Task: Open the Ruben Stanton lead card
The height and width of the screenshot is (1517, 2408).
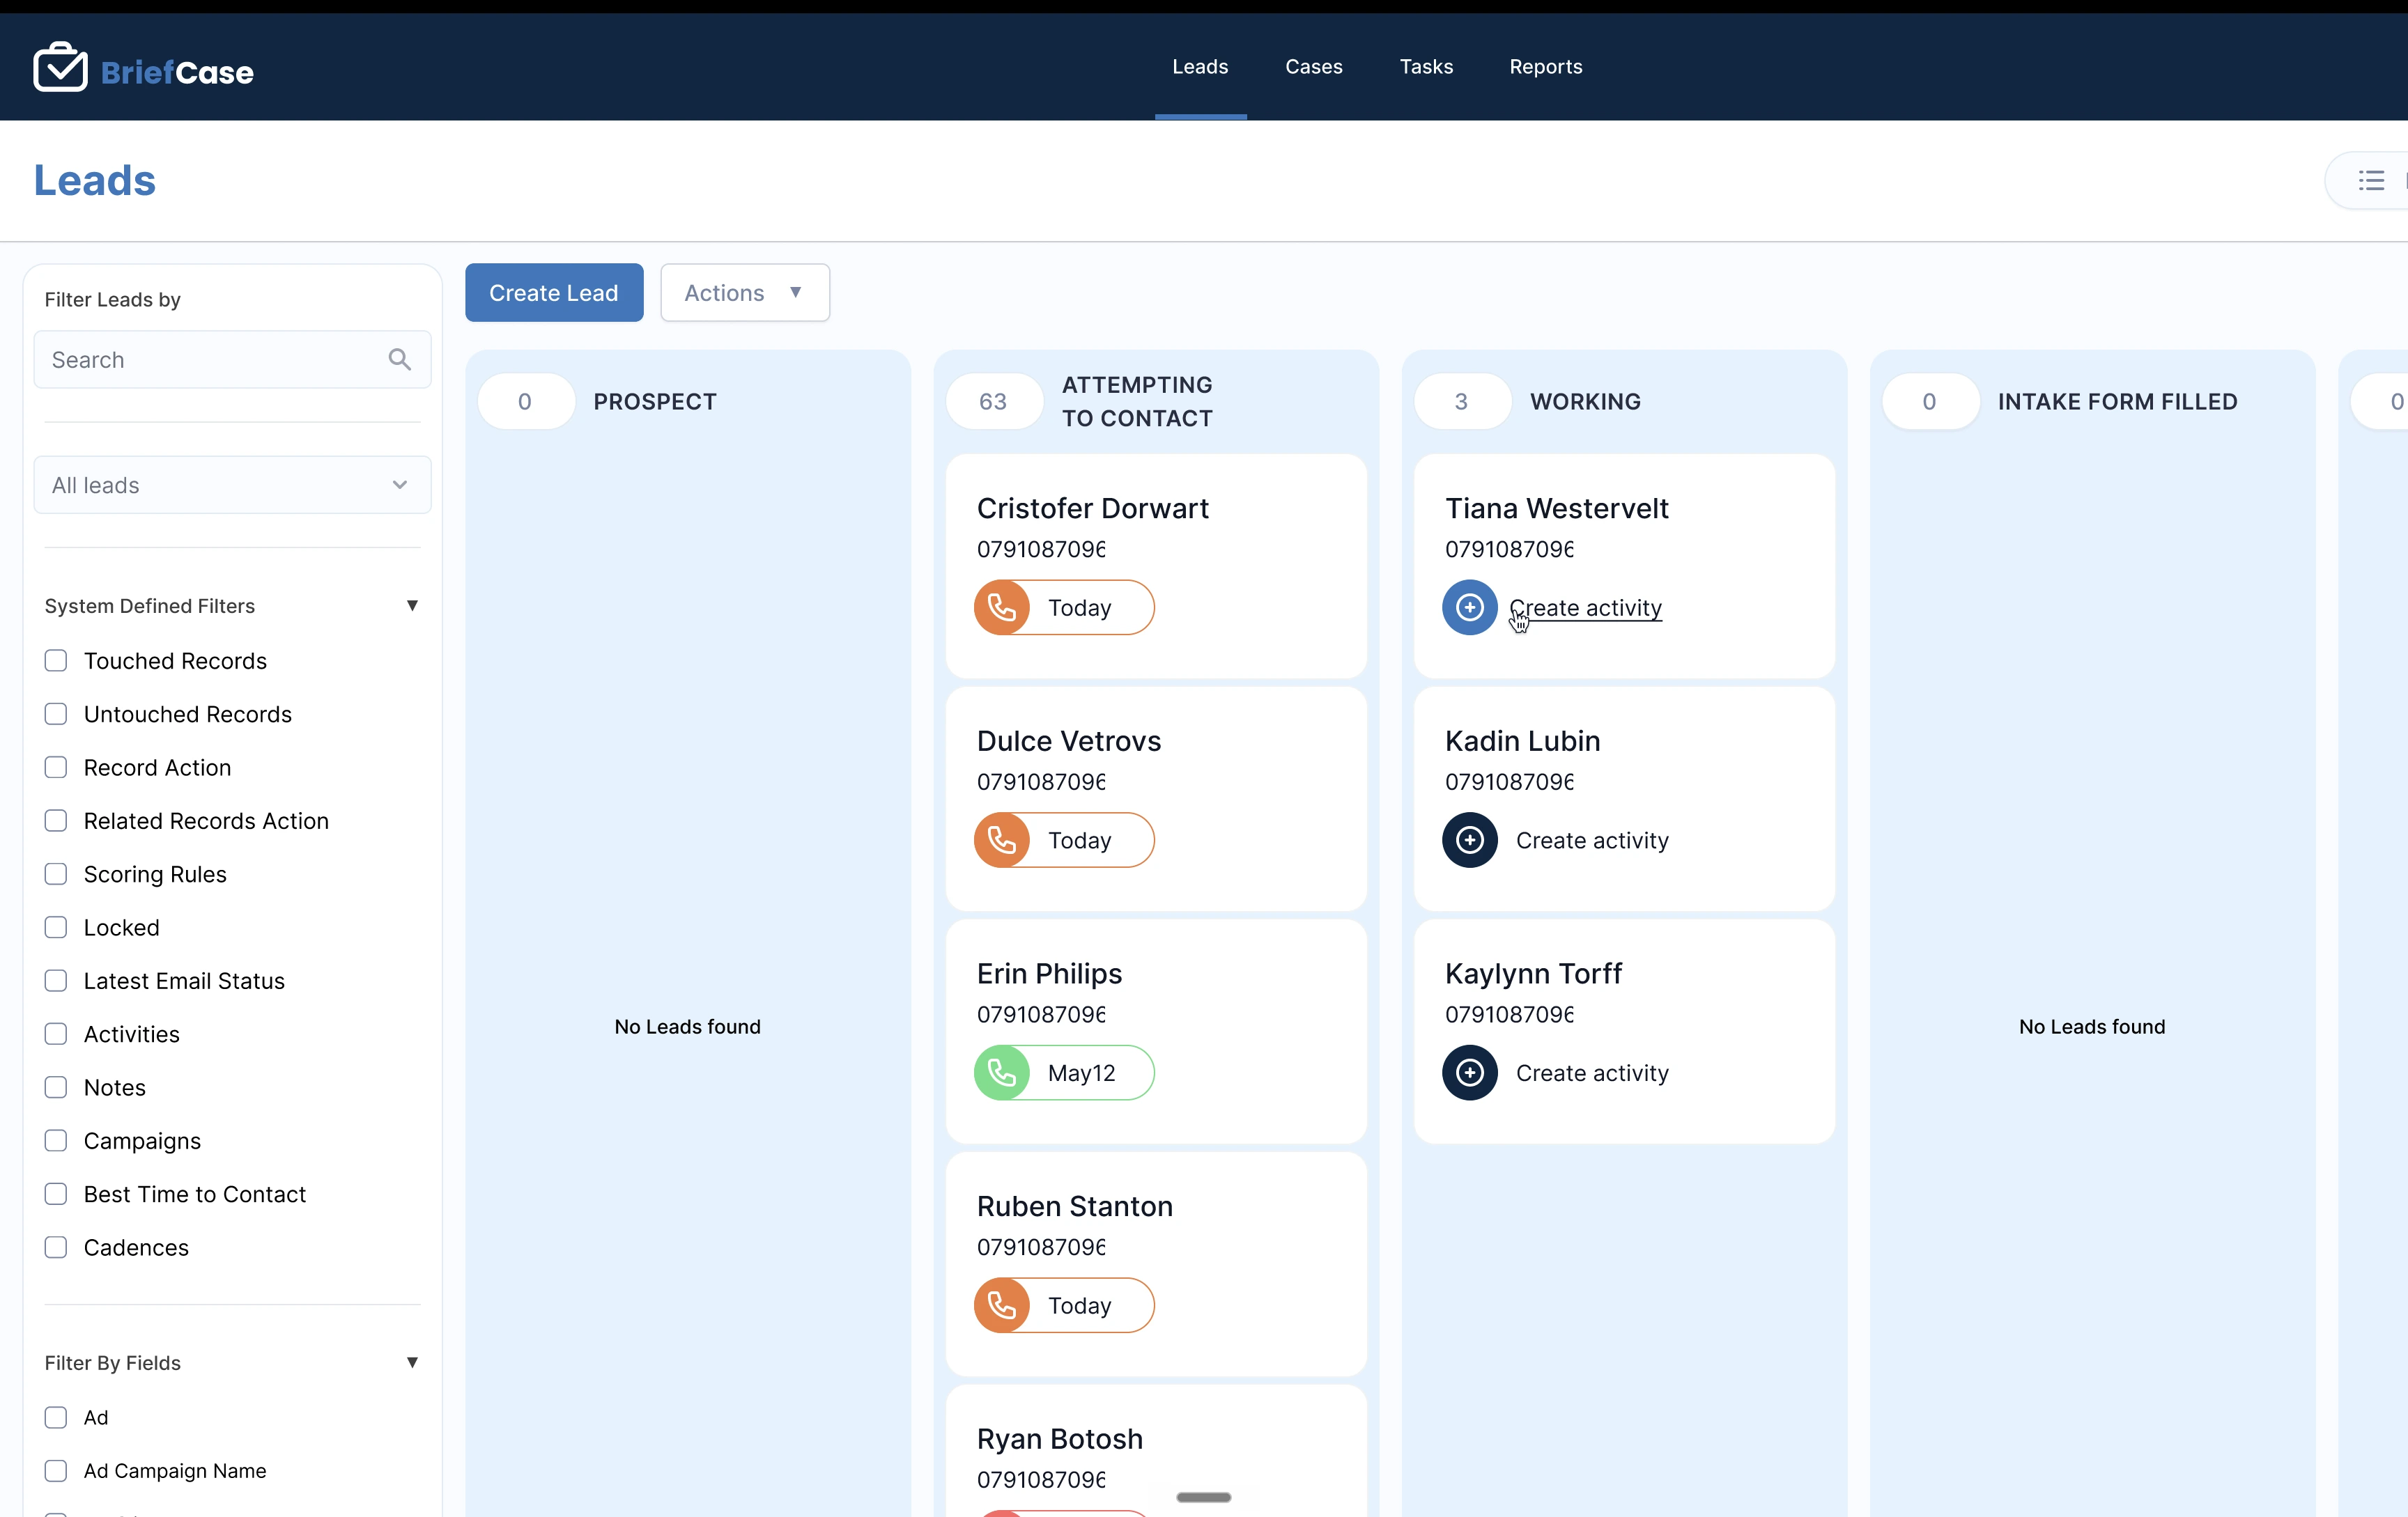Action: pos(1156,1264)
